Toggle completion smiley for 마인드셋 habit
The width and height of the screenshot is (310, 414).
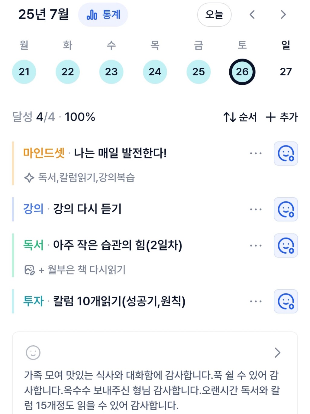pos(286,153)
